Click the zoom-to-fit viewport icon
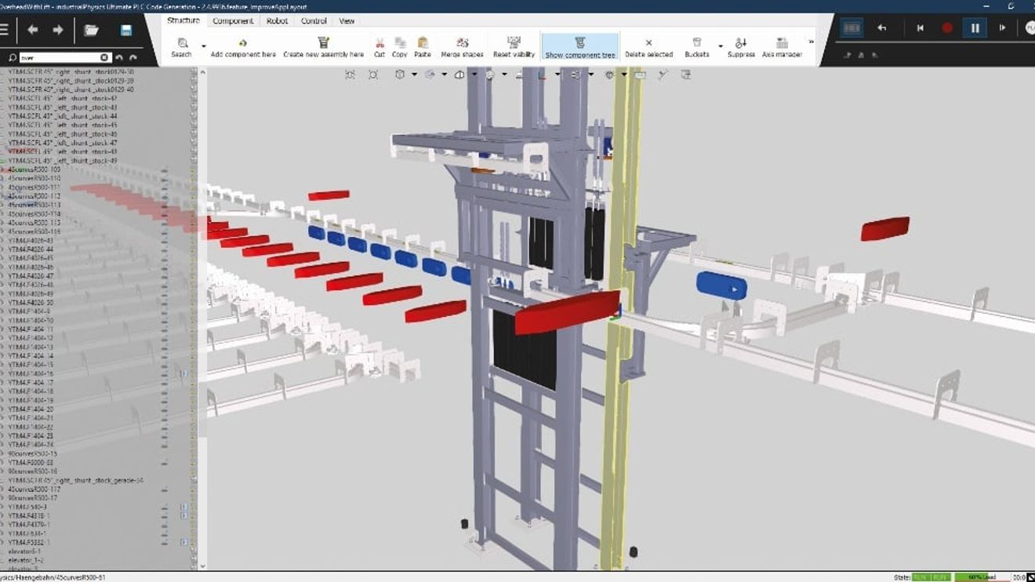Viewport: 1035px width, 582px height. click(350, 75)
